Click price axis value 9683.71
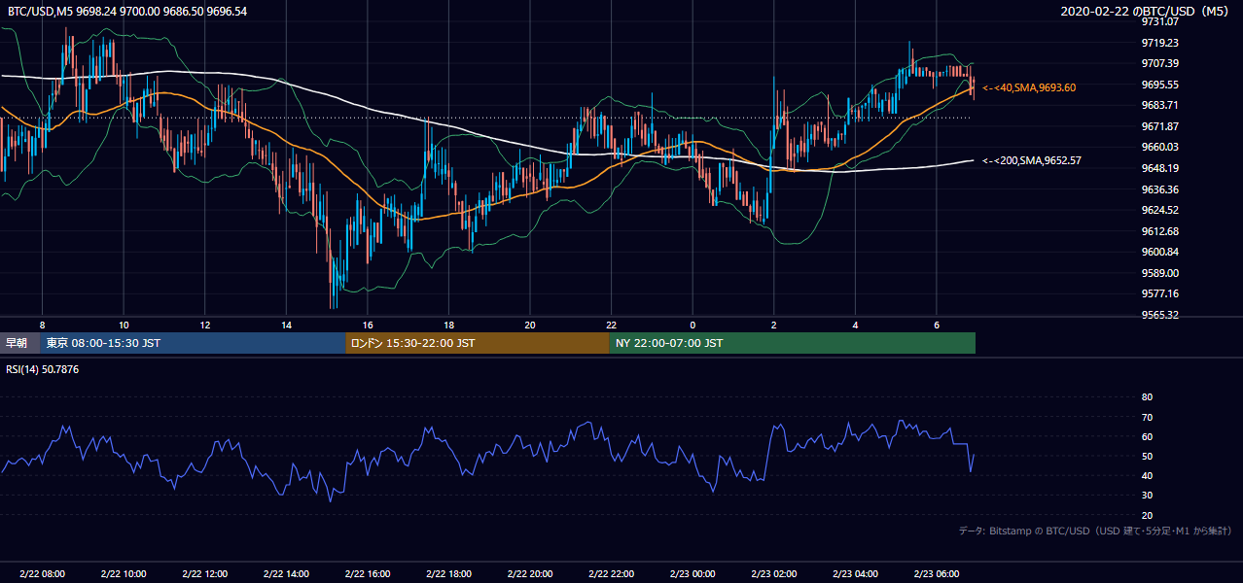This screenshot has height=583, width=1243. point(1160,105)
